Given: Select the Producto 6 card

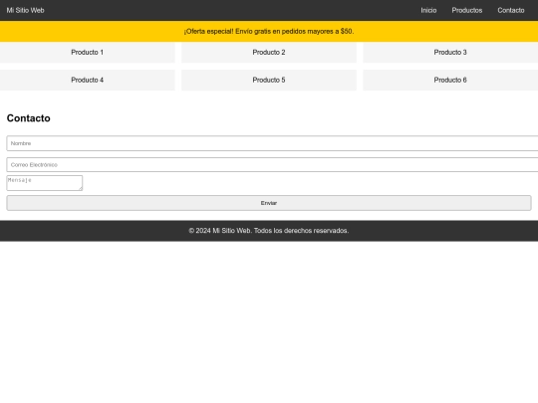Looking at the screenshot, I should (450, 80).
